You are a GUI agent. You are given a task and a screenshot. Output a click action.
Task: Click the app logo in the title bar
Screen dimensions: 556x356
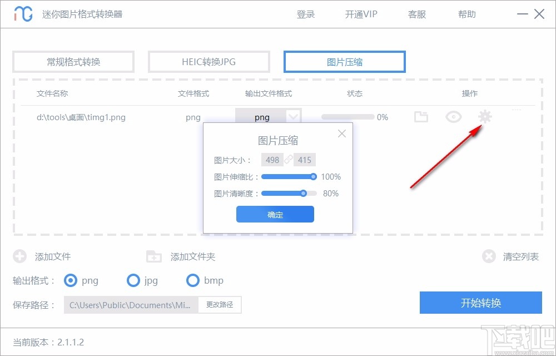(x=23, y=14)
